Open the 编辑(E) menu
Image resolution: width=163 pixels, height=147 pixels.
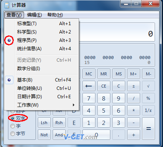point(34,15)
